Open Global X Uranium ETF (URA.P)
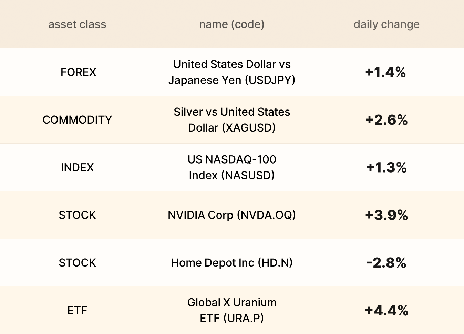464x334 pixels. click(x=231, y=310)
